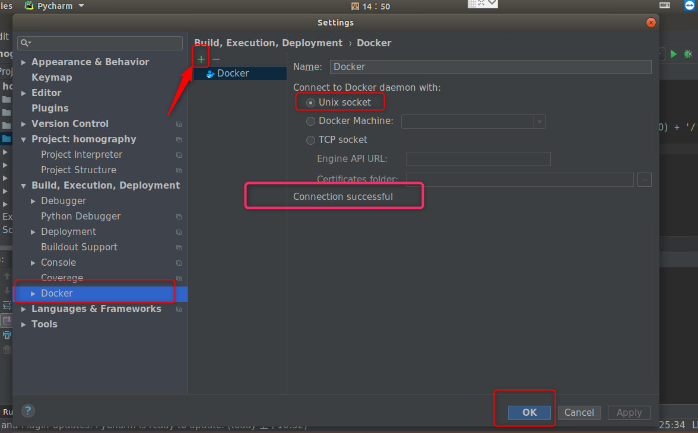Image resolution: width=698 pixels, height=433 pixels.
Task: Collapse the Project: homography section
Action: click(23, 139)
